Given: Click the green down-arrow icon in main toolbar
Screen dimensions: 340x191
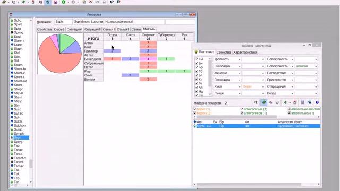Looking at the screenshot, I should (x=23, y=2).
